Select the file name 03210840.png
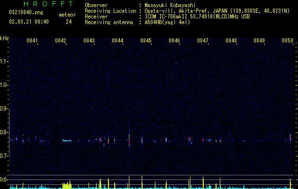 pyautogui.click(x=26, y=12)
